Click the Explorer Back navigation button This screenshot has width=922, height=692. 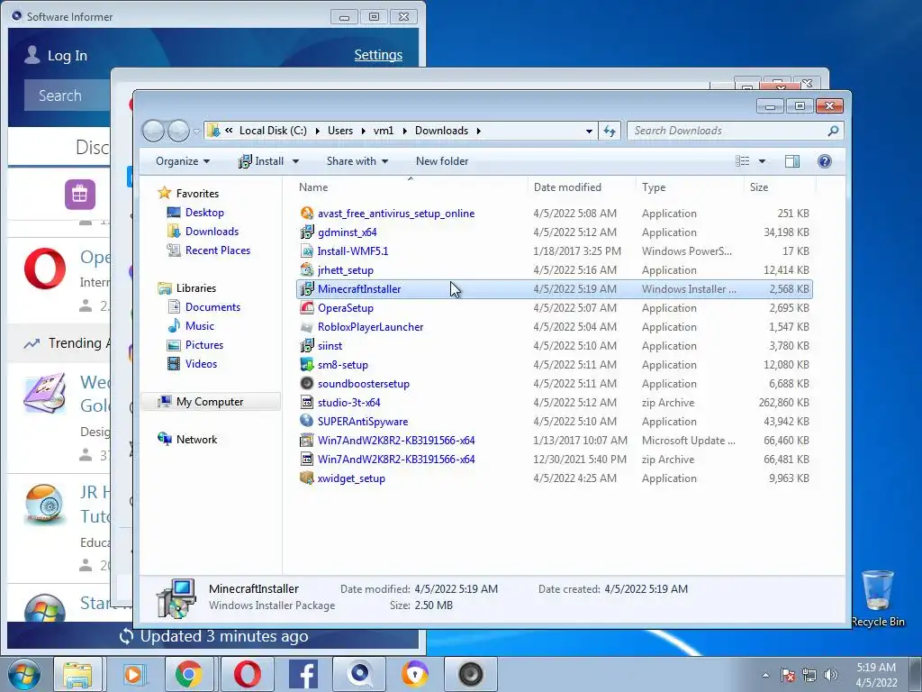pos(153,131)
